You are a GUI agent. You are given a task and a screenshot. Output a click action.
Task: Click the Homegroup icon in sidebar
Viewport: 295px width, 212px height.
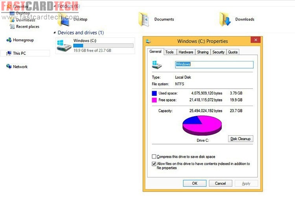click(9, 40)
